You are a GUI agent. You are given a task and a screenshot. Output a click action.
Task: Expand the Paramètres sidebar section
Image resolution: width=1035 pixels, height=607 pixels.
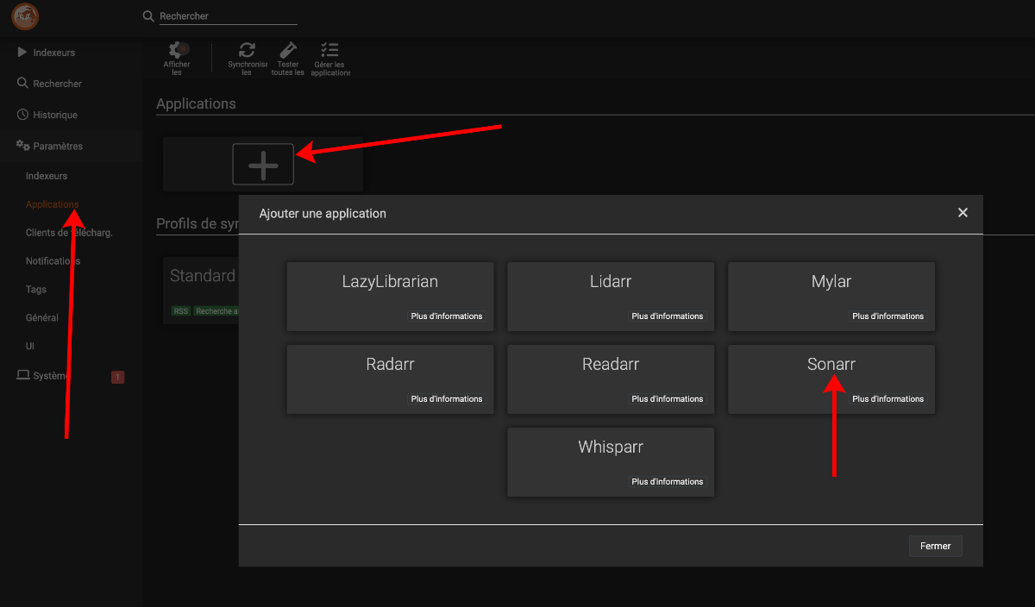(58, 147)
